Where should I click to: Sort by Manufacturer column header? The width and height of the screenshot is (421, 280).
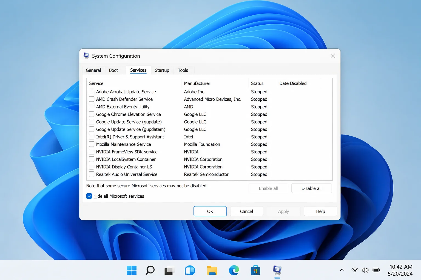coord(215,83)
